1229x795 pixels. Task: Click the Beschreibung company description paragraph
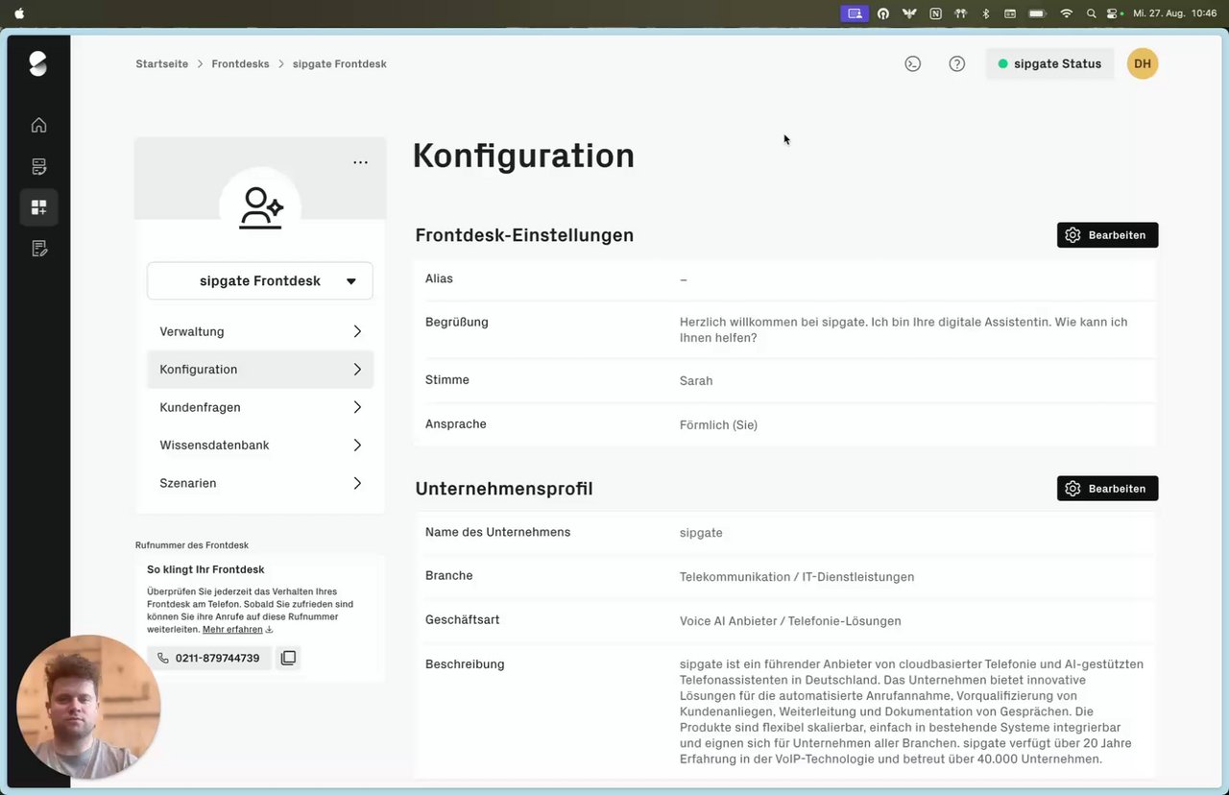pos(911,711)
